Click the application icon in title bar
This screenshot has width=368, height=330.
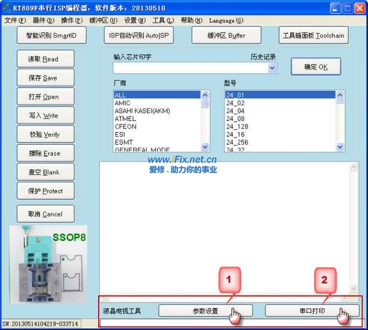click(x=6, y=8)
